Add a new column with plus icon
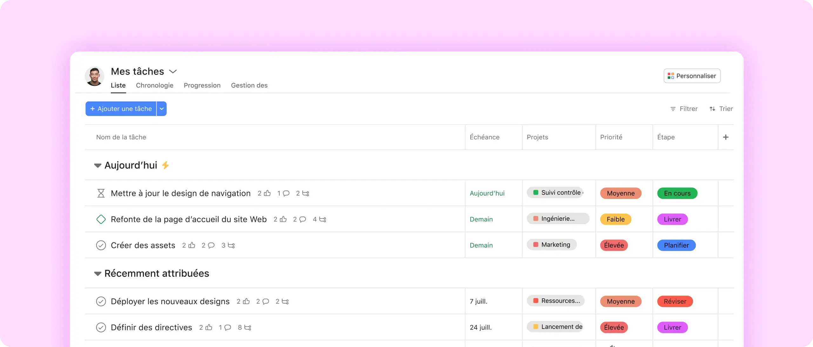This screenshot has width=813, height=347. pyautogui.click(x=726, y=137)
